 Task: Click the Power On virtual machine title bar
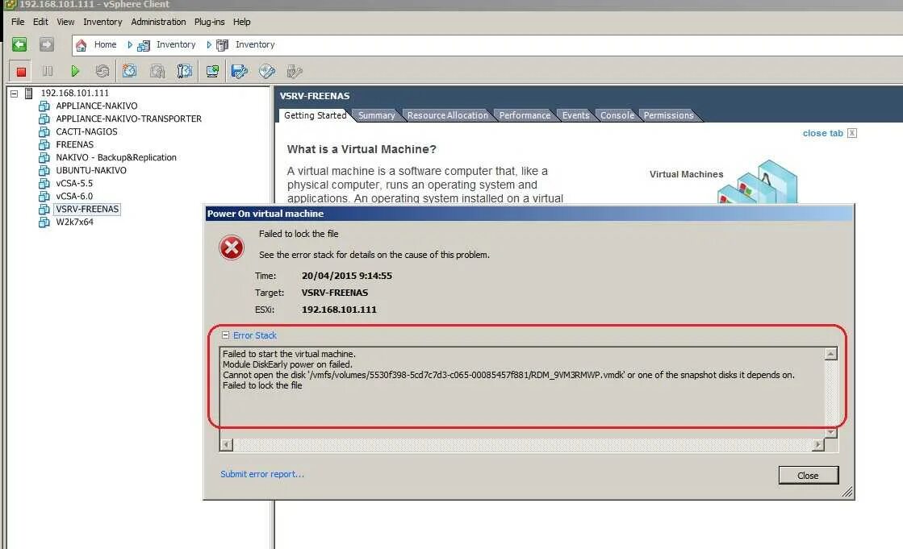(x=529, y=214)
